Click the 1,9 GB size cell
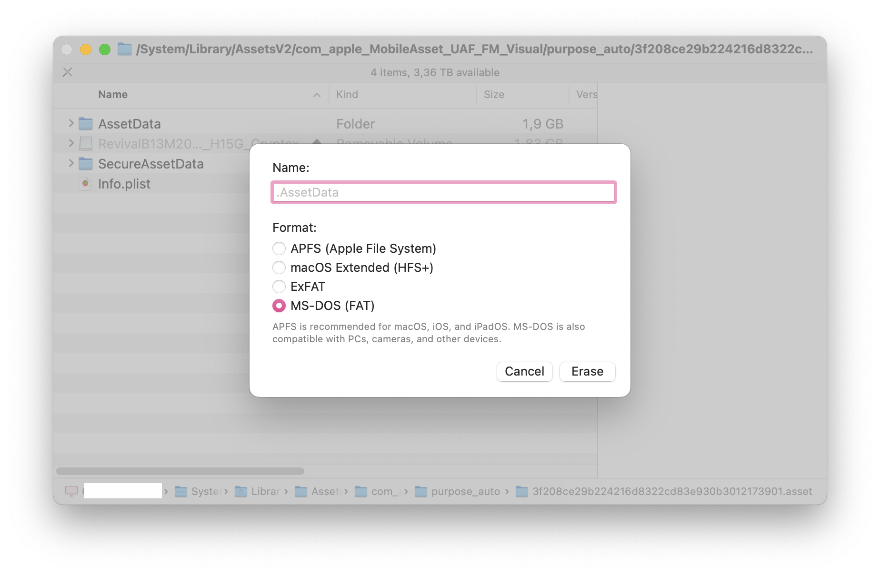The image size is (880, 575). point(543,124)
